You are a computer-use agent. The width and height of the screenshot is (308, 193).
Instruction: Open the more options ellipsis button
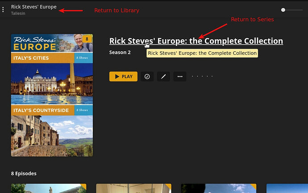point(180,77)
